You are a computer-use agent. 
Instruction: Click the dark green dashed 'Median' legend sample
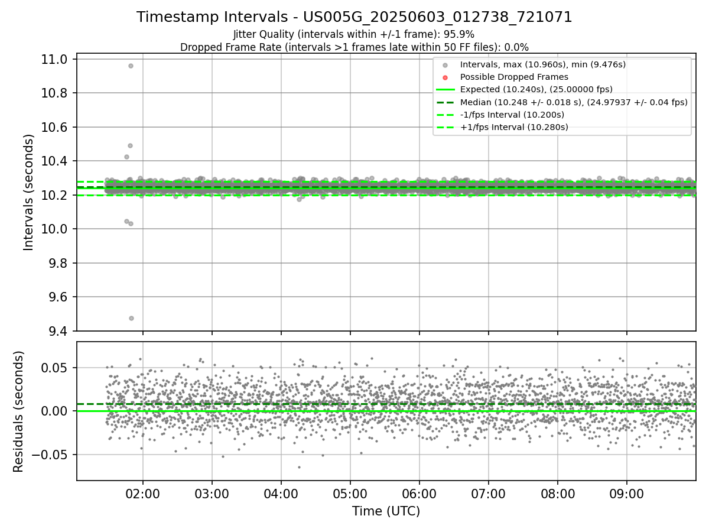pos(445,102)
